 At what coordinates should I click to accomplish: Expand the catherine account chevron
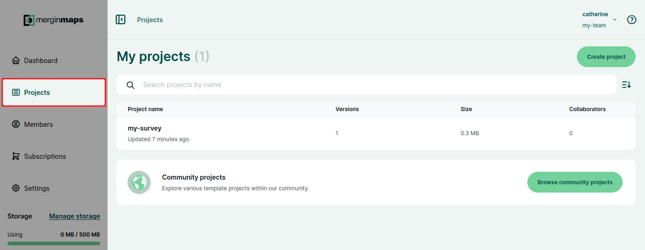615,19
